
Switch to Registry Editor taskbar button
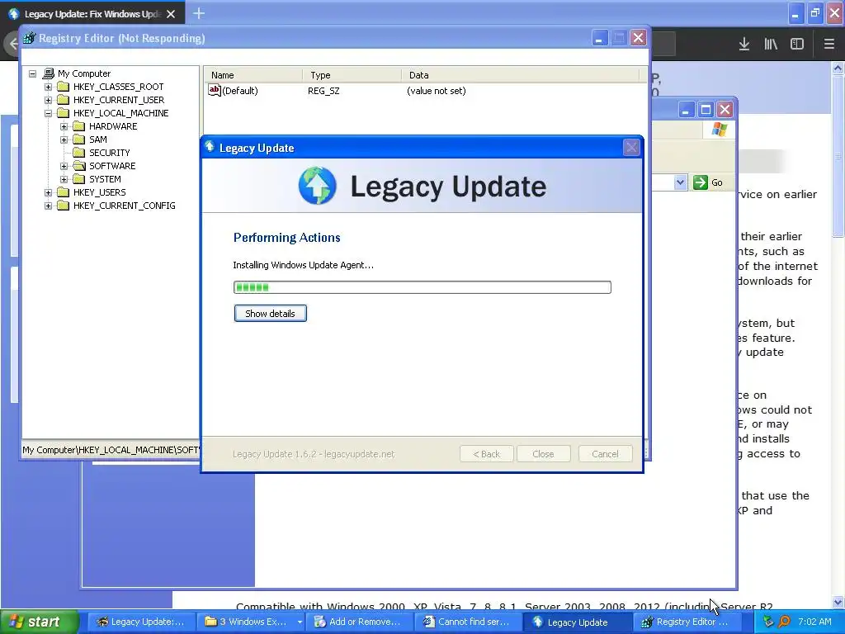point(687,622)
